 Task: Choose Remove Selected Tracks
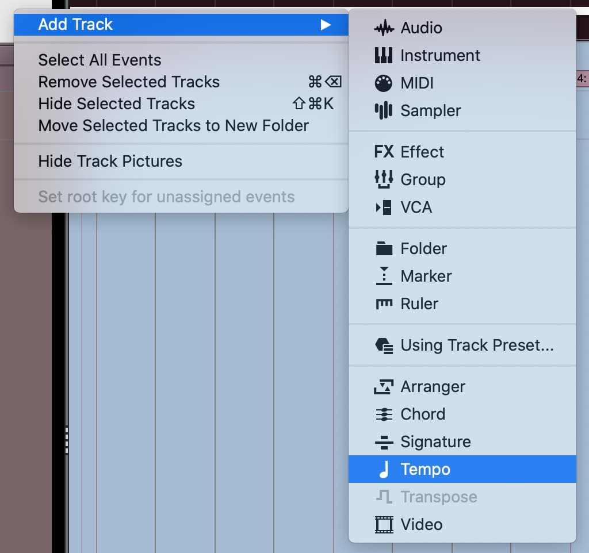(x=129, y=82)
